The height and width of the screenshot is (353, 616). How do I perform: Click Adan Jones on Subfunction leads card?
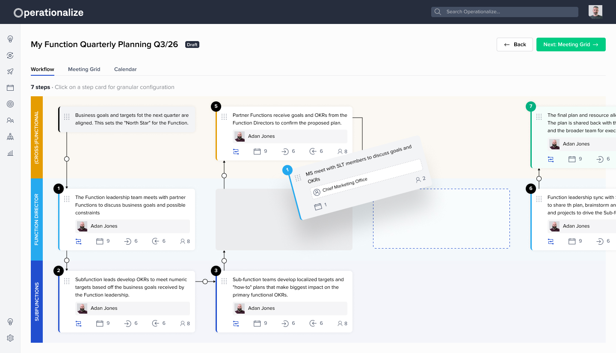(133, 308)
